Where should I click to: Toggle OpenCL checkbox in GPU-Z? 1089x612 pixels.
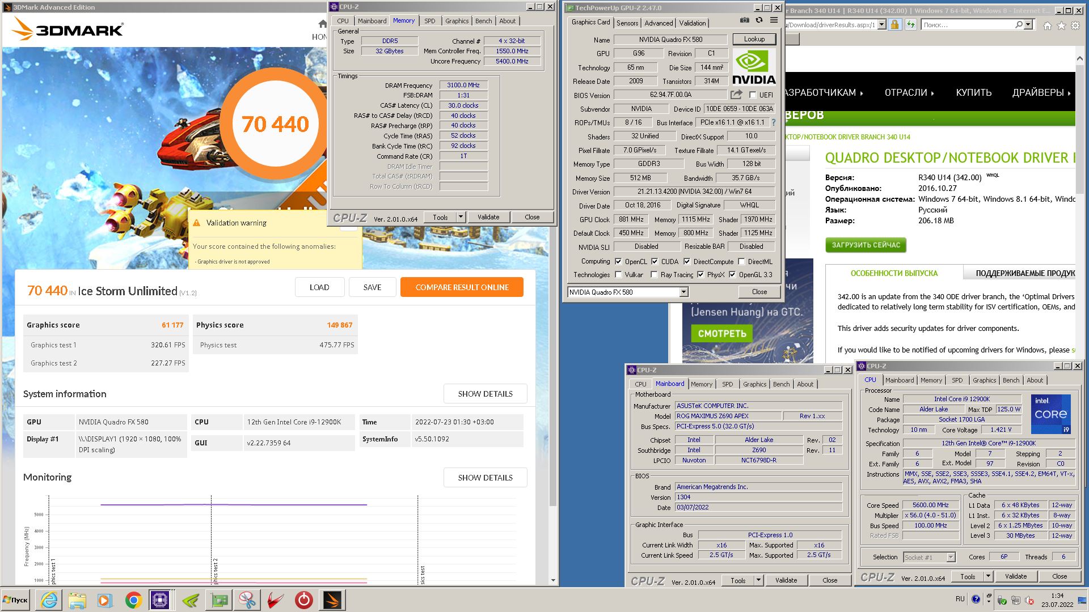(618, 261)
